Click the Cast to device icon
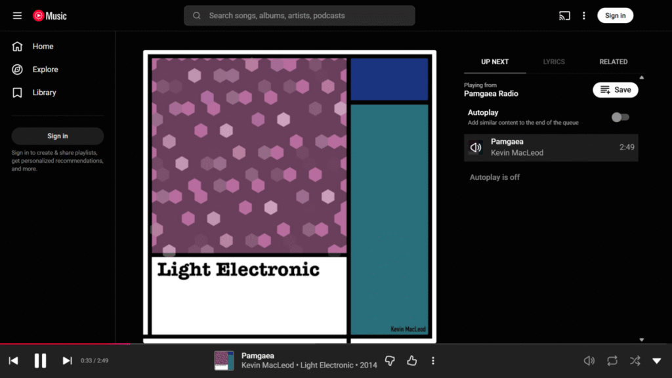 (564, 16)
